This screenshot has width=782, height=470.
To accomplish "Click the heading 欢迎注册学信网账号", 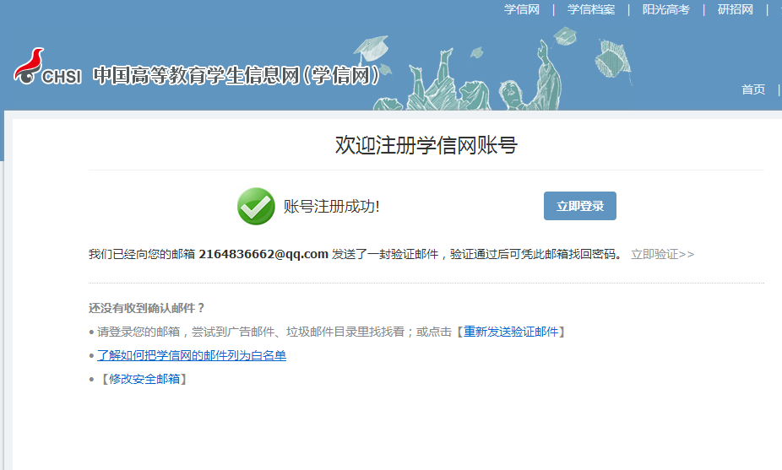I will tap(426, 145).
